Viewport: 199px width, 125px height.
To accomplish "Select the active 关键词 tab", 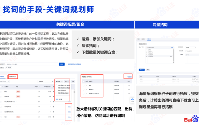I will point(2,76).
